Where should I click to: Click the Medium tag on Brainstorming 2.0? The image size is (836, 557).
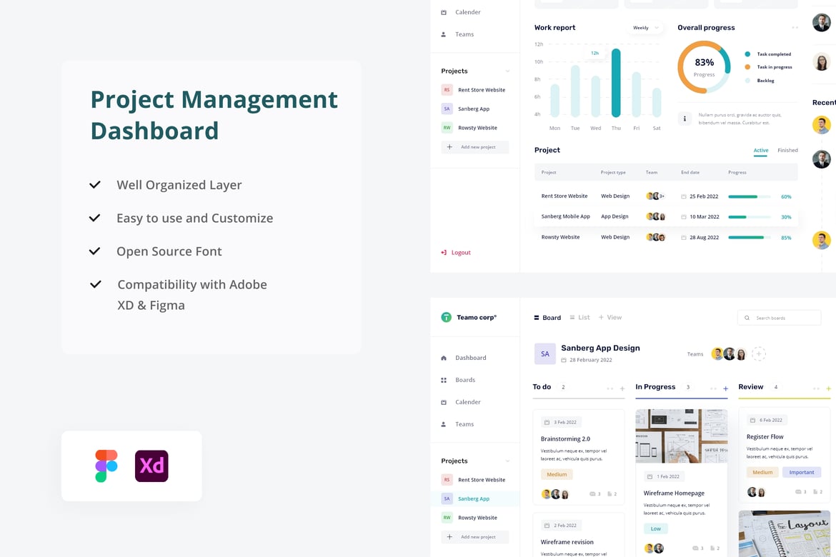click(557, 474)
